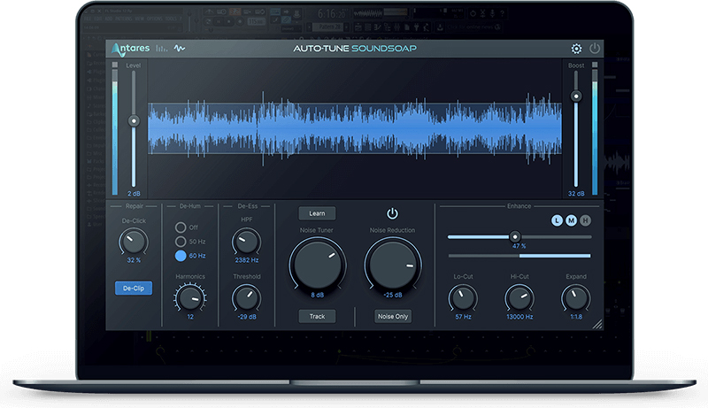Click the Track button
Viewport: 708px width, 408px height.
coord(317,316)
